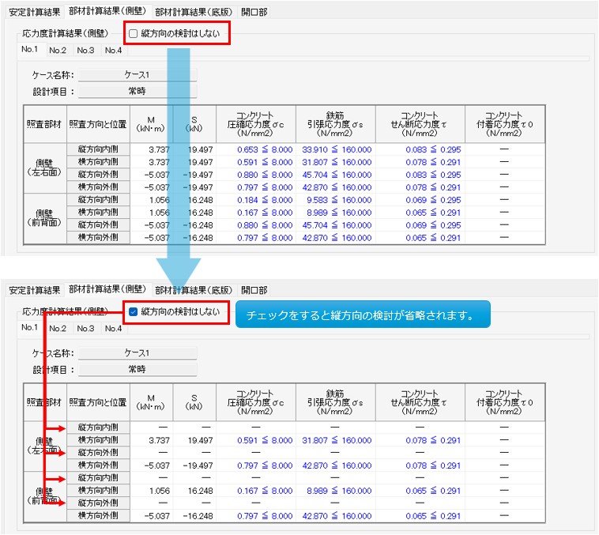The width and height of the screenshot is (599, 535).
Task: Click the 33.910 ≦ 160.000 result cell
Action: coord(336,149)
